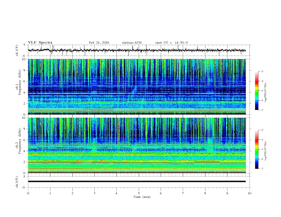Click the date "Feb. 24, 2026"
281x217 pixels.
pyautogui.click(x=99, y=43)
